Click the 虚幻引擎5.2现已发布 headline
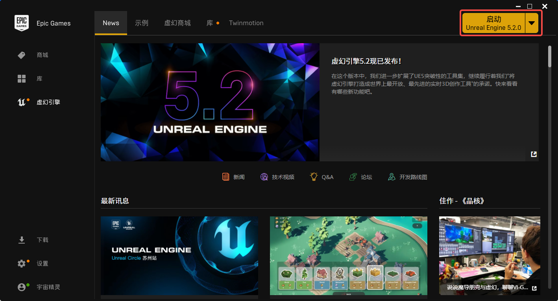The image size is (558, 301). click(x=366, y=61)
